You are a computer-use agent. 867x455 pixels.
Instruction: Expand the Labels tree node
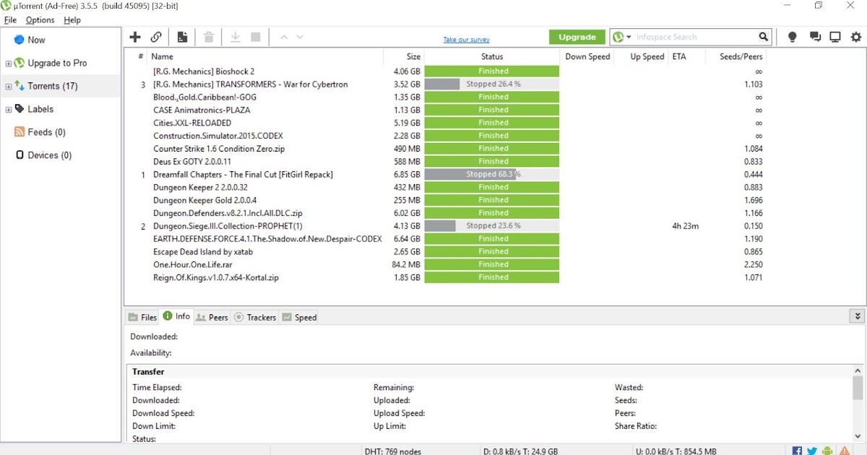click(9, 110)
